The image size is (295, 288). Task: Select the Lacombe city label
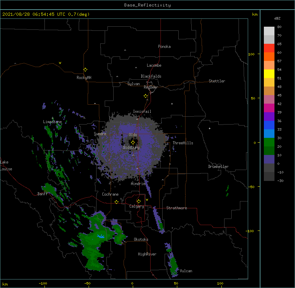[x=154, y=65]
